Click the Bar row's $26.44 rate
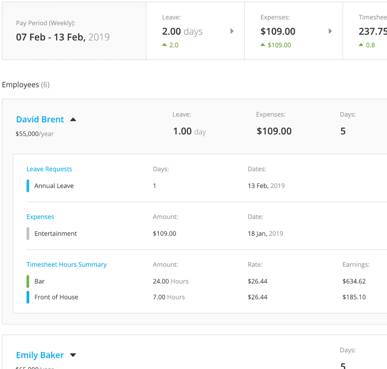The image size is (387, 369). point(258,281)
